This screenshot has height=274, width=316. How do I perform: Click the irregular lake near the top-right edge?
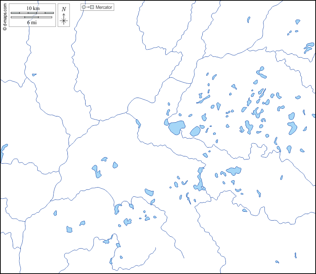coord(309,47)
